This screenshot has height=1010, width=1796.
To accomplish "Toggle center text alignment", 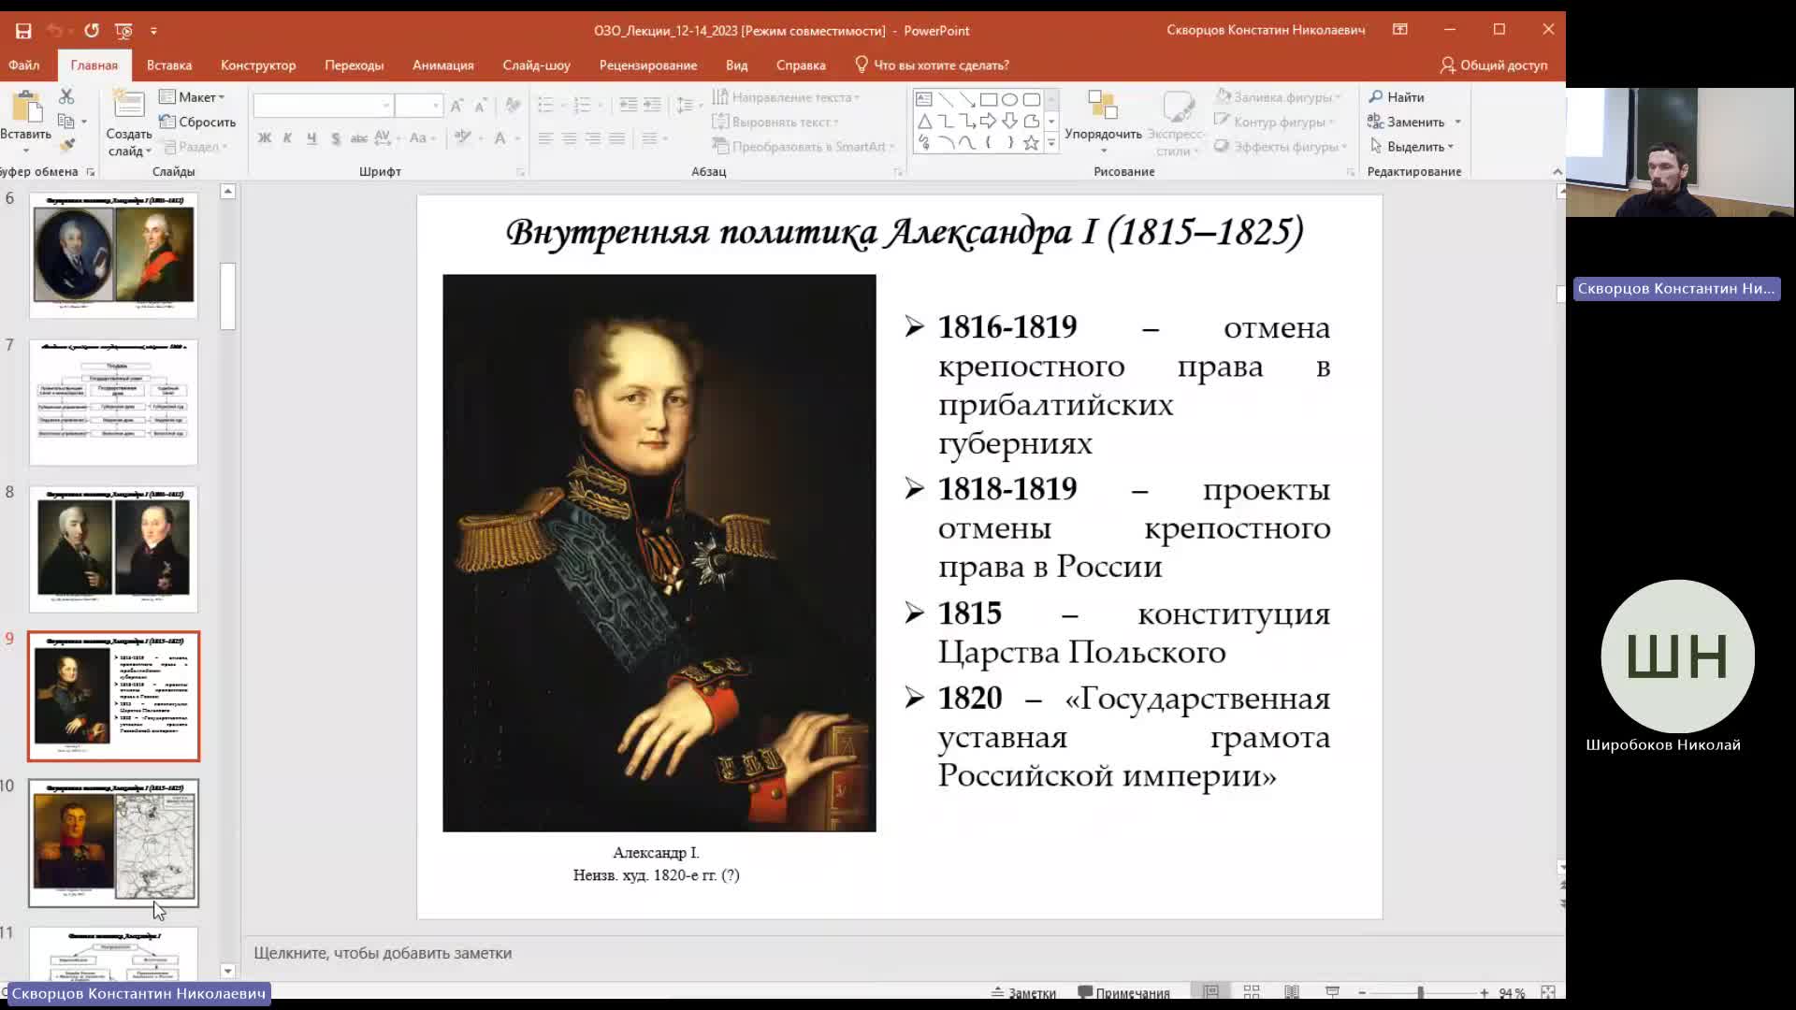I will pos(569,138).
